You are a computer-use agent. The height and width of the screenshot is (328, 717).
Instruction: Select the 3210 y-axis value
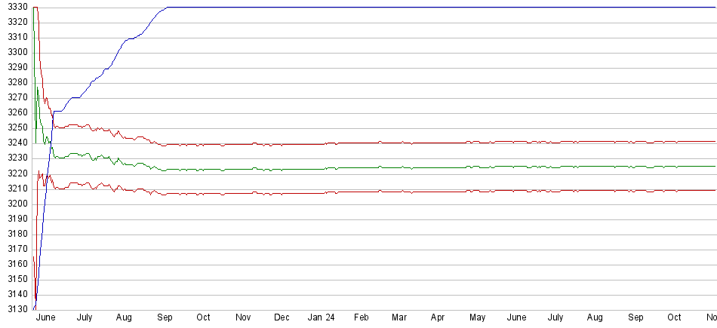click(17, 188)
